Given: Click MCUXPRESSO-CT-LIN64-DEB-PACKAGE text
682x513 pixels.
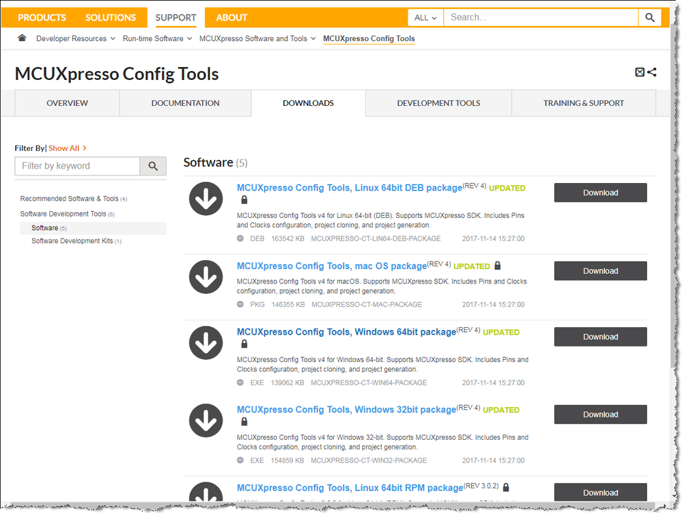Looking at the screenshot, I should pyautogui.click(x=375, y=238).
